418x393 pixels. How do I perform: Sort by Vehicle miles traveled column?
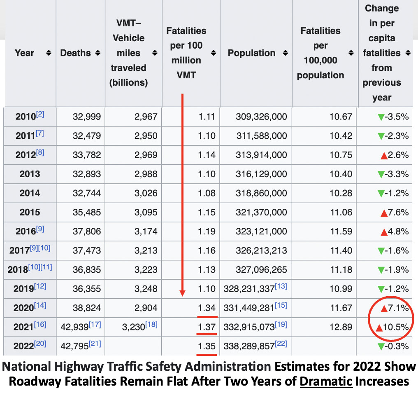155,53
